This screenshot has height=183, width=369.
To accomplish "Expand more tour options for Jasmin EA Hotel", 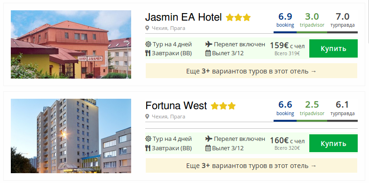I will tap(251, 71).
